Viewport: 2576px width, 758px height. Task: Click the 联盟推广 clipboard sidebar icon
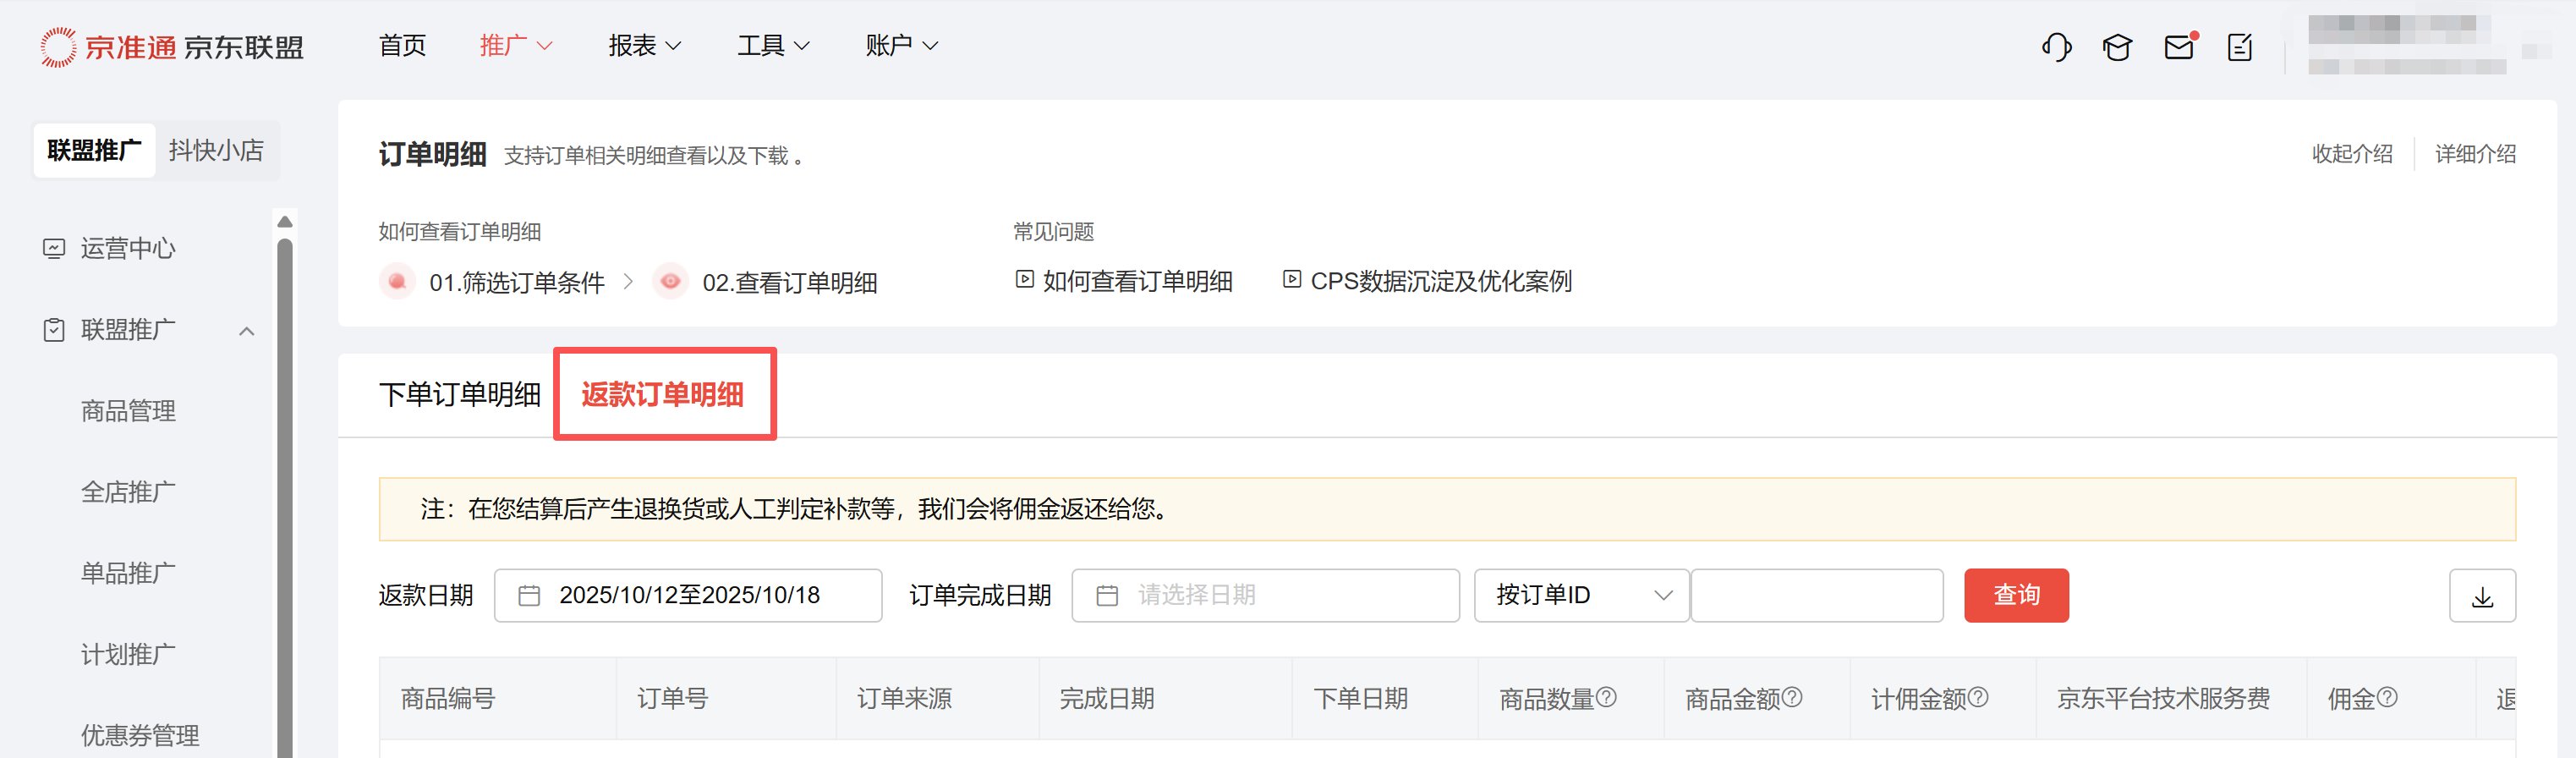[54, 330]
